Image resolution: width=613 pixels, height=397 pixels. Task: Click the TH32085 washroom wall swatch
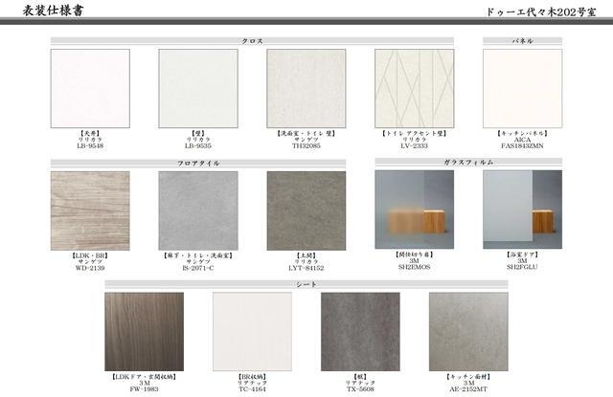[306, 88]
